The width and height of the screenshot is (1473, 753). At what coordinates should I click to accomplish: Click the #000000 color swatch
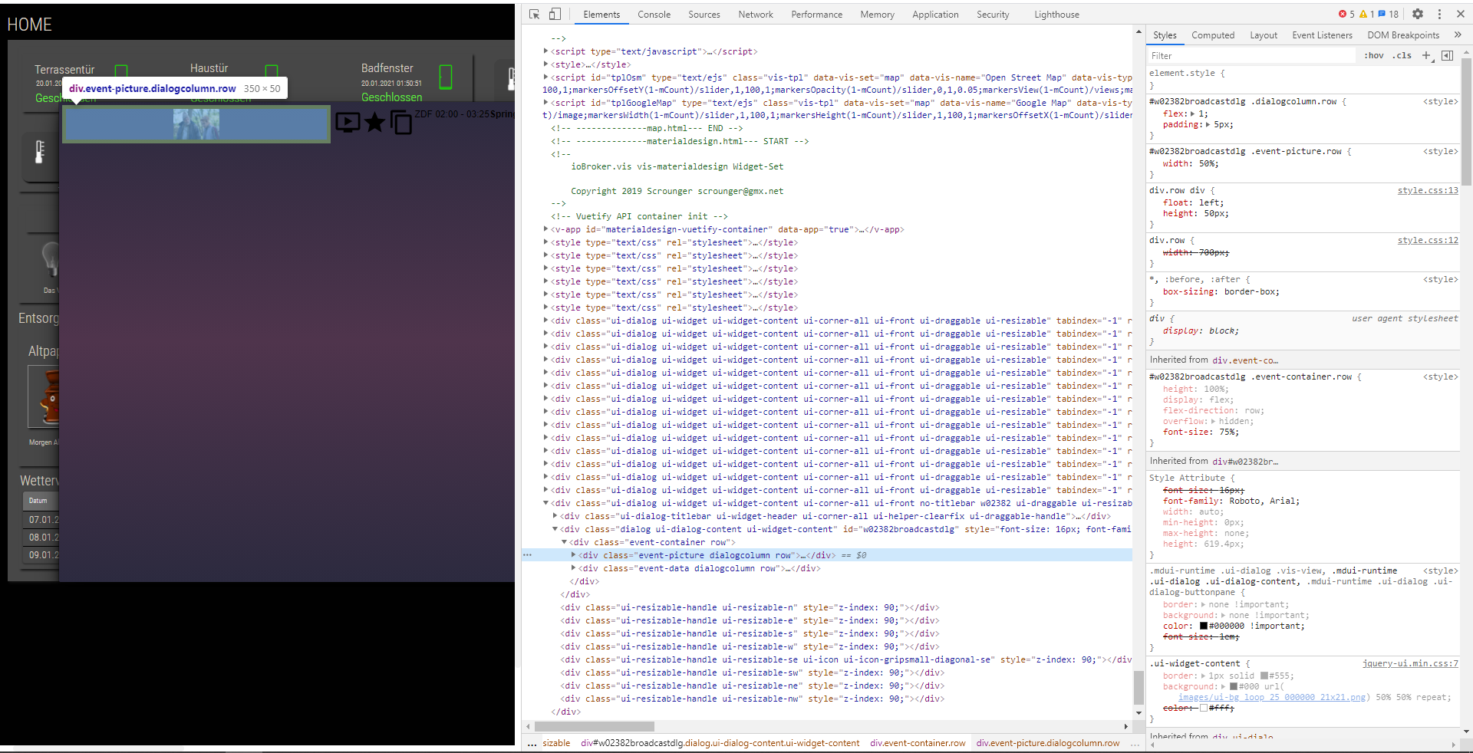[1204, 626]
